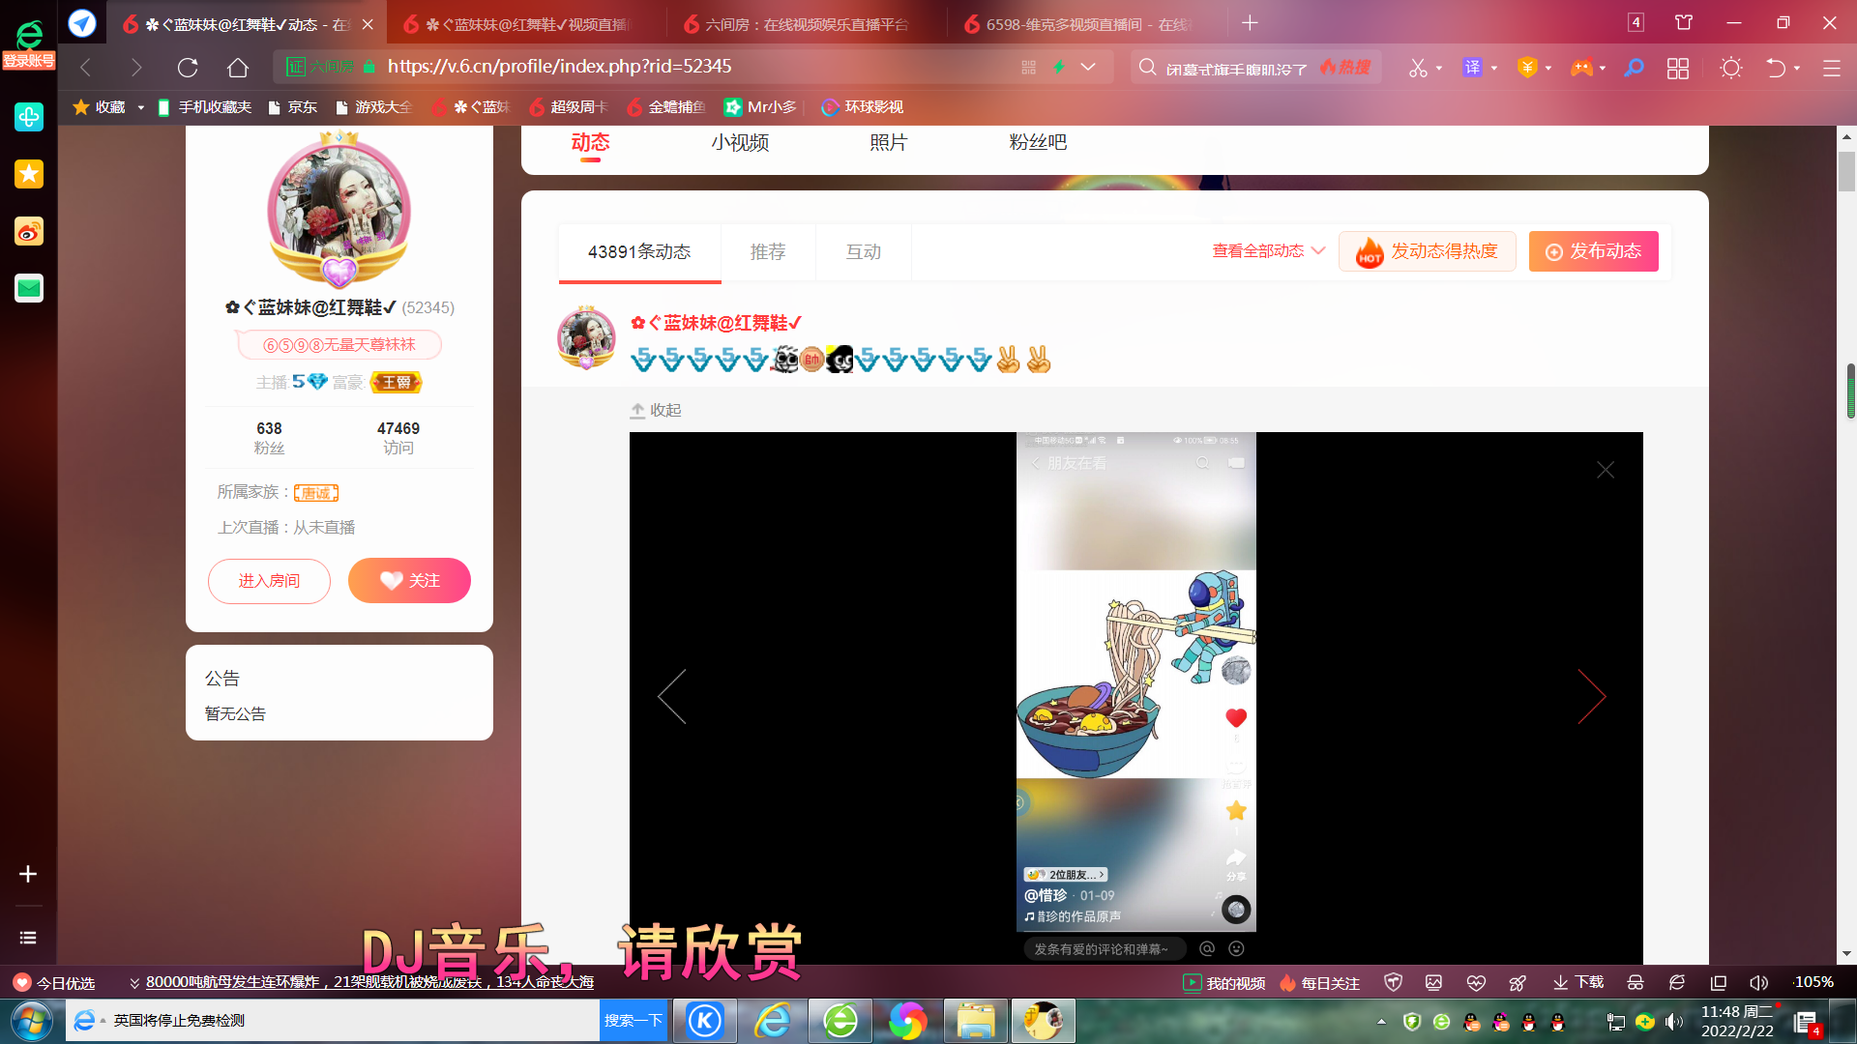This screenshot has height=1044, width=1857.
Task: Click the green lightning speed mode icon
Action: pyautogui.click(x=1059, y=68)
